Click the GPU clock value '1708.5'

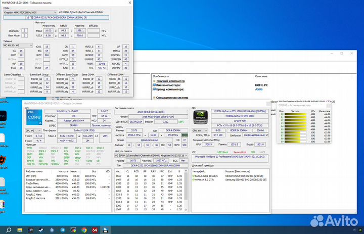tap(208, 145)
